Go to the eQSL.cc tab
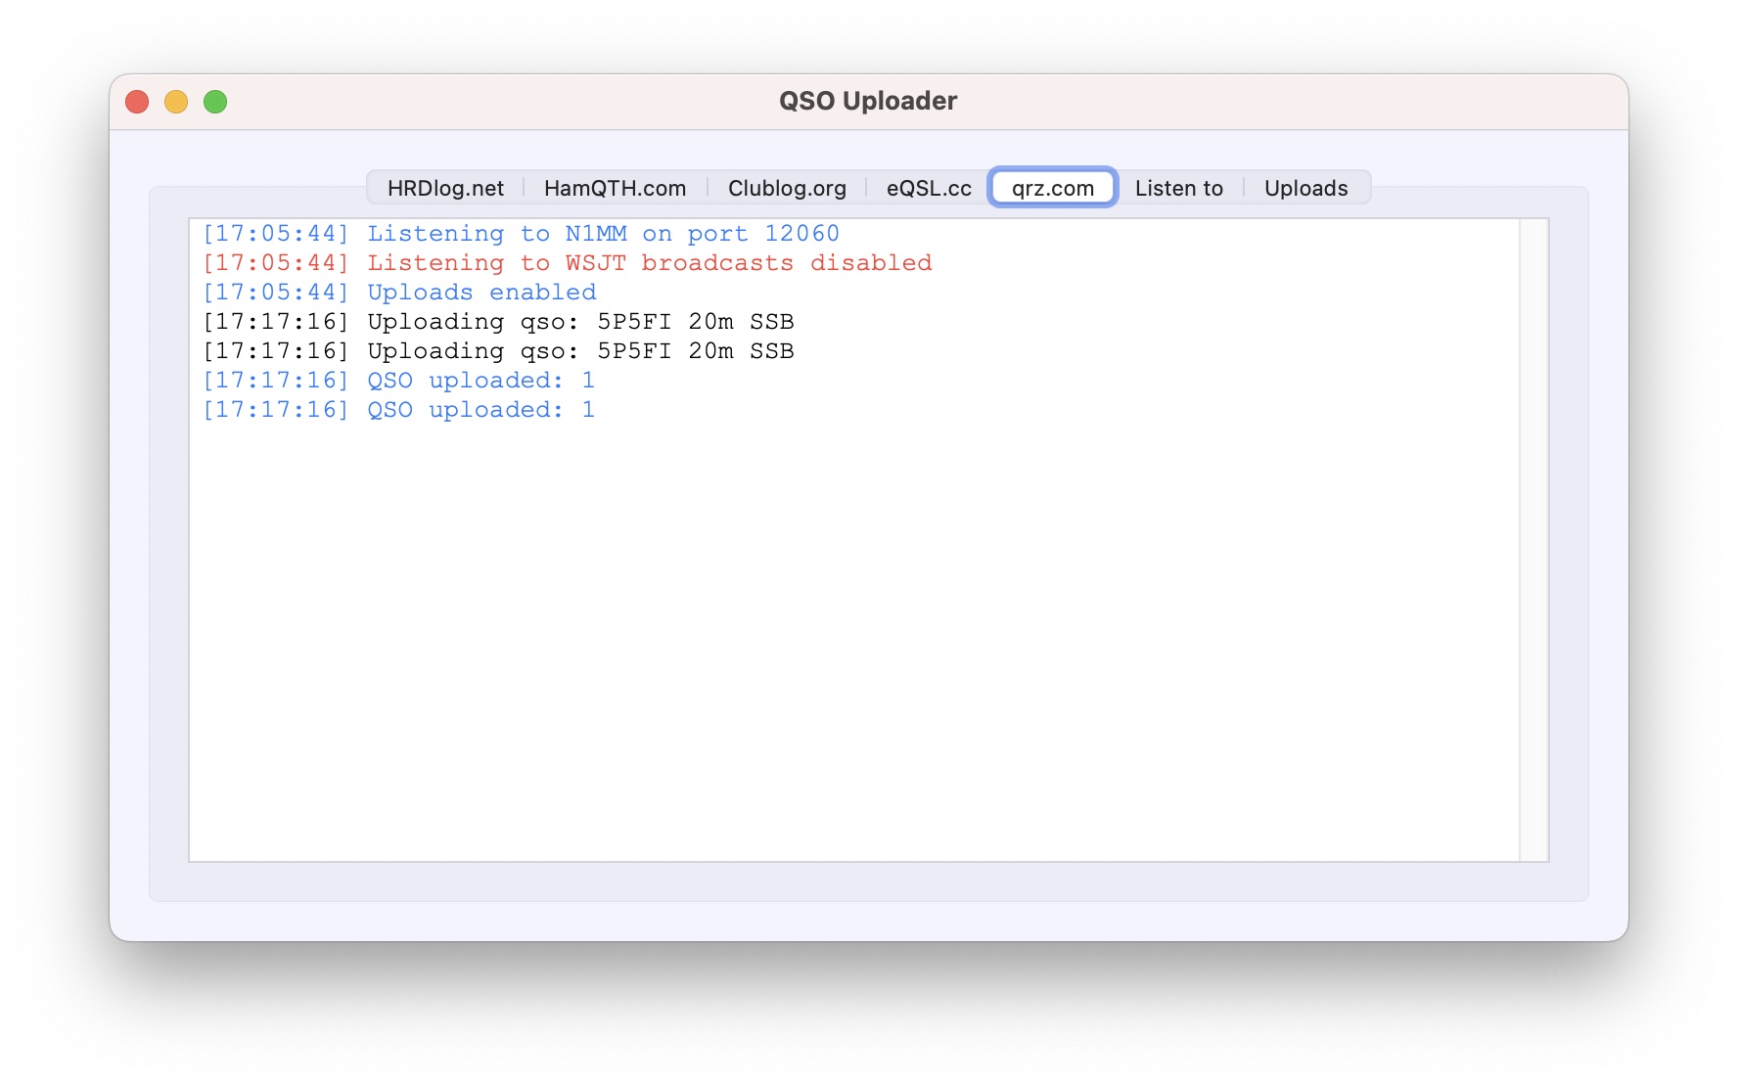Viewport: 1738px width, 1086px height. click(929, 188)
